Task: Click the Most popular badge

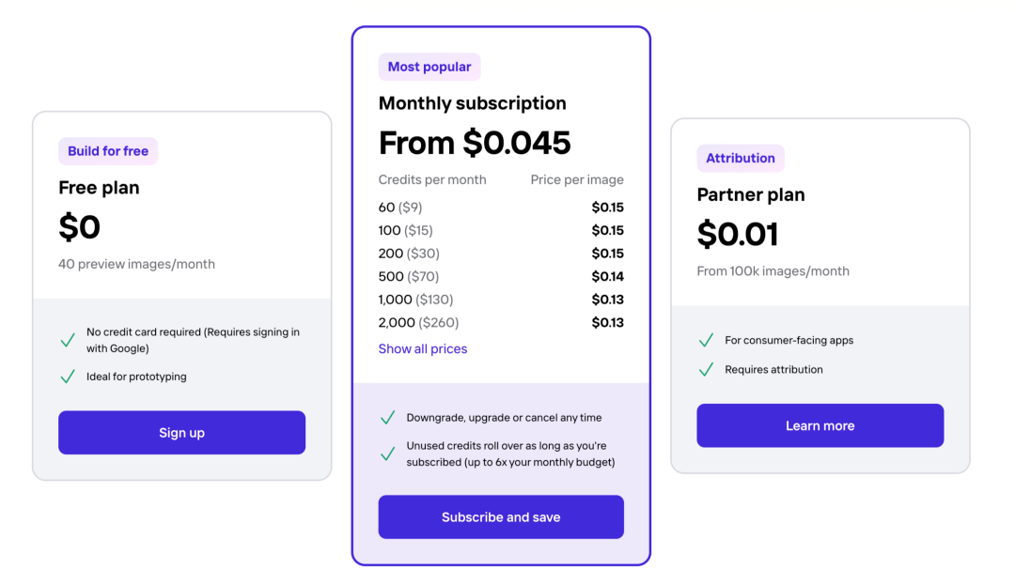Action: click(x=429, y=67)
